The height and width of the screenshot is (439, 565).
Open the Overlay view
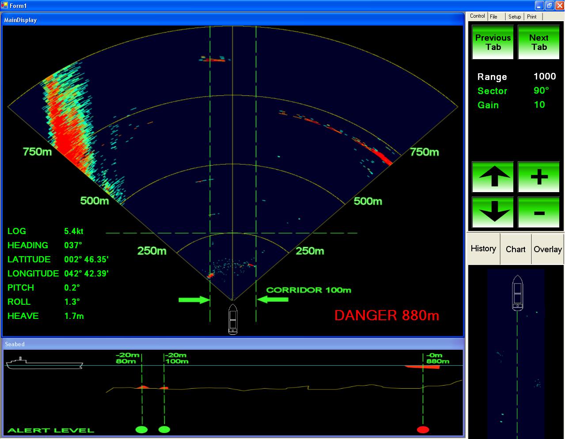[548, 249]
